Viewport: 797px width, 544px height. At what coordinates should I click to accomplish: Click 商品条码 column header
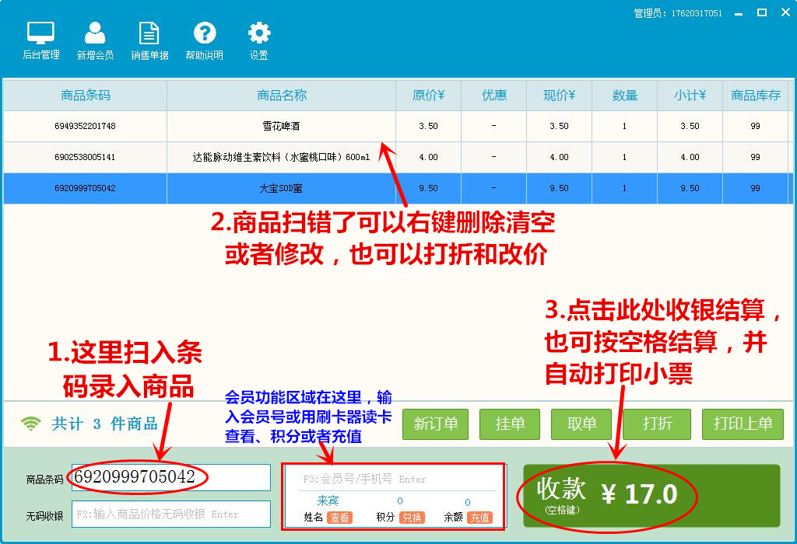coord(86,95)
